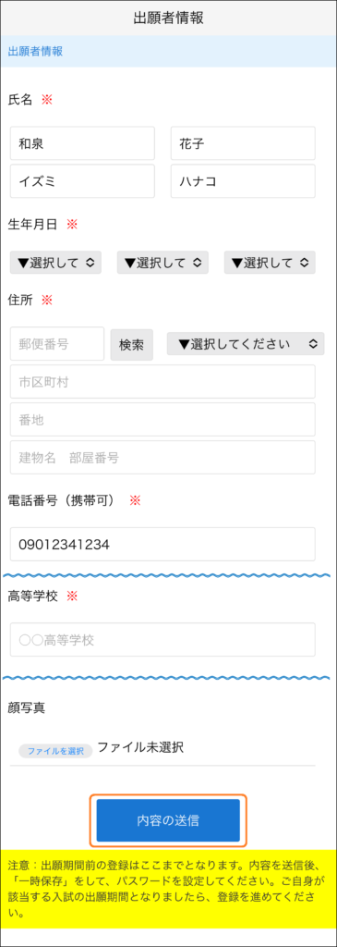The width and height of the screenshot is (337, 947).
Task: Click the yellow 注意 notice box
Action: click(x=168, y=880)
